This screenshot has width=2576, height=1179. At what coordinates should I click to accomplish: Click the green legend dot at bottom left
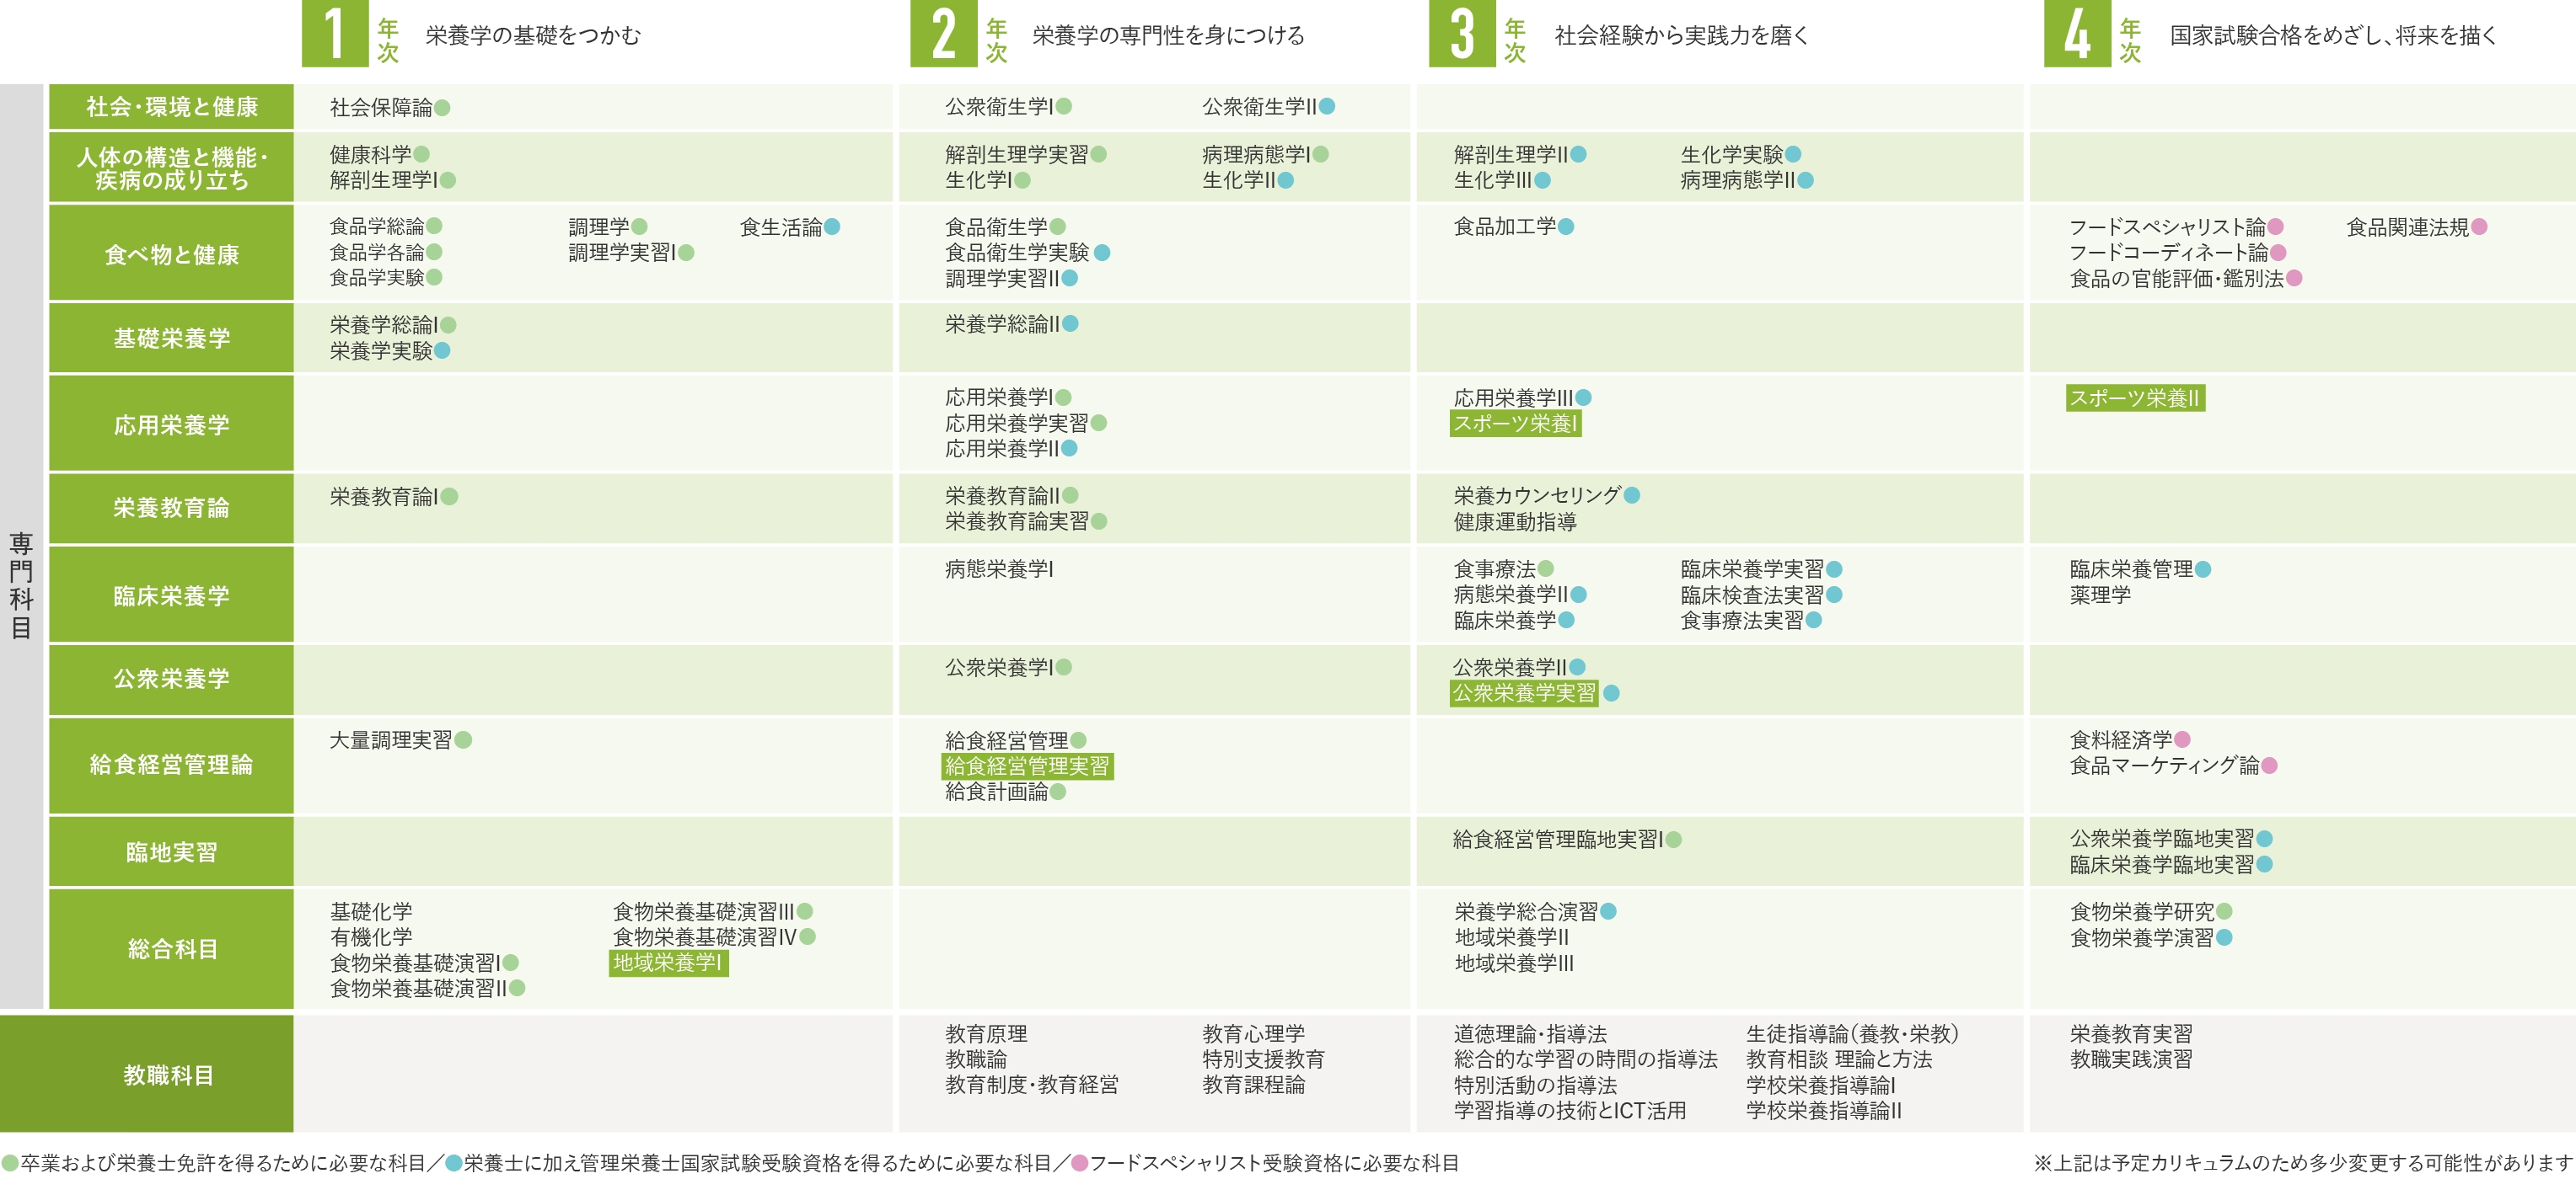coord(10,1163)
